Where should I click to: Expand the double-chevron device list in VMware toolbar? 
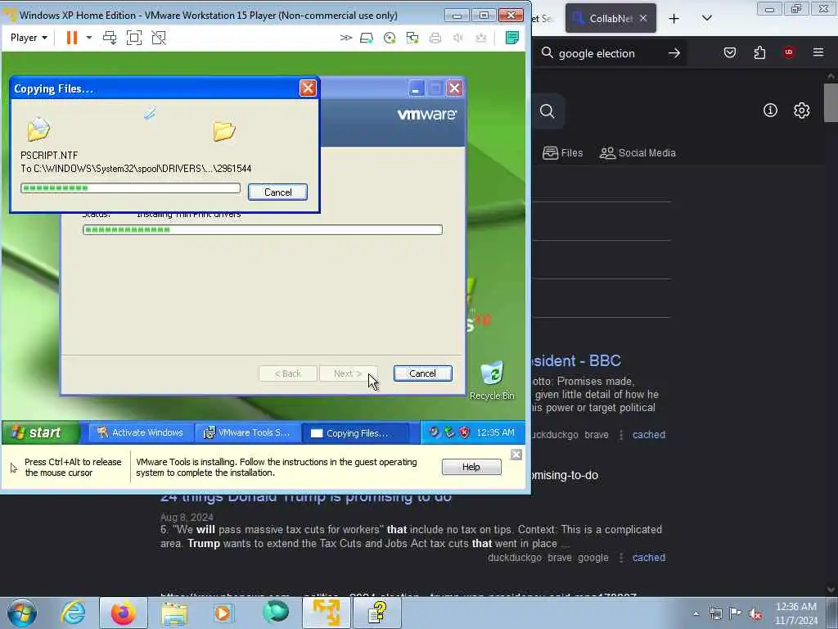coord(346,38)
